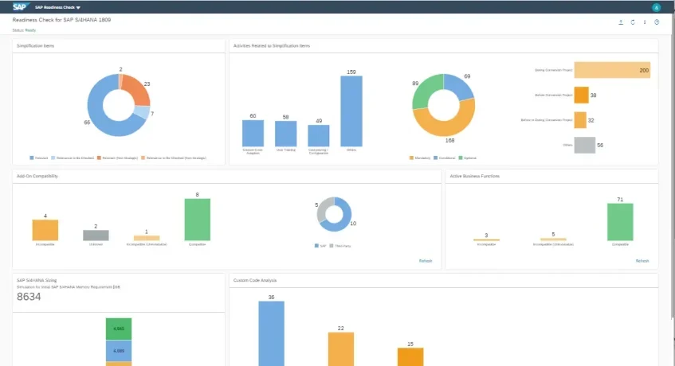Click the Optional legend swatch
675x366 pixels.
461,158
